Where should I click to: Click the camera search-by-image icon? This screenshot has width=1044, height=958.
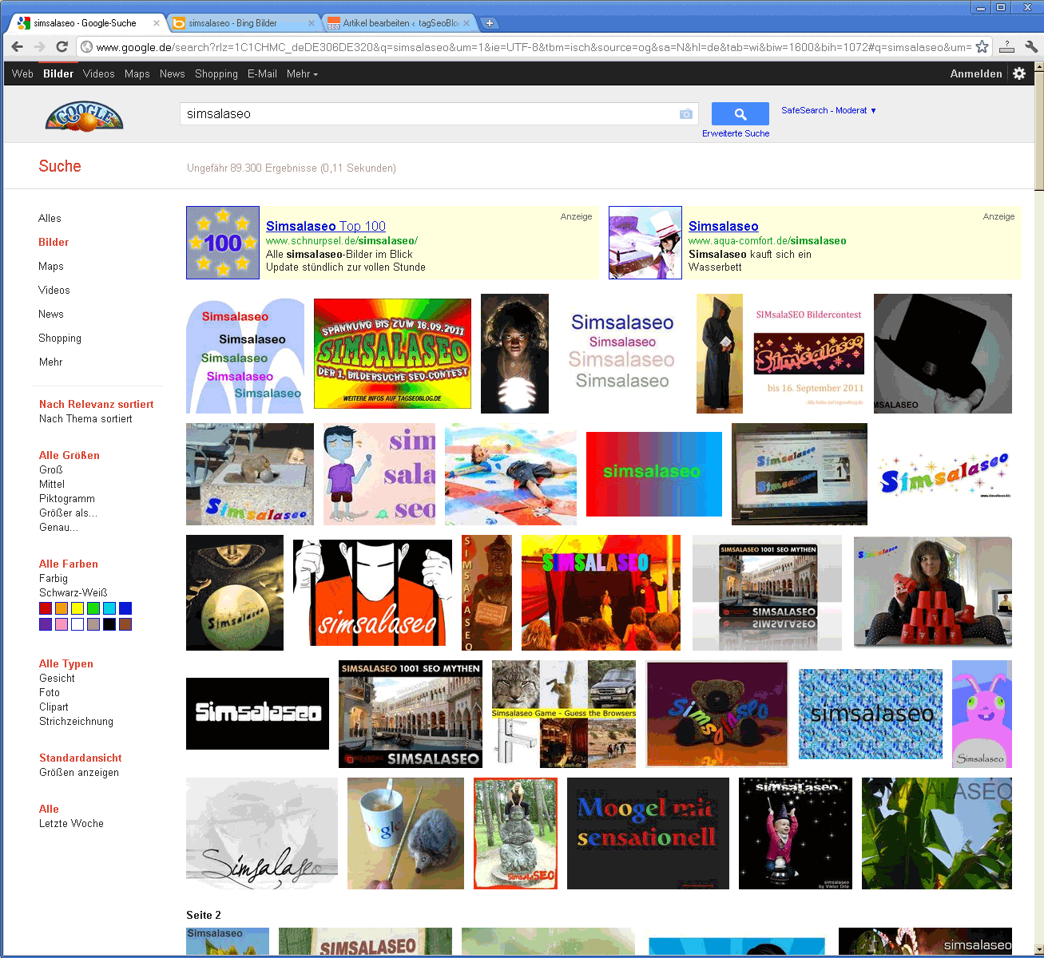(685, 114)
